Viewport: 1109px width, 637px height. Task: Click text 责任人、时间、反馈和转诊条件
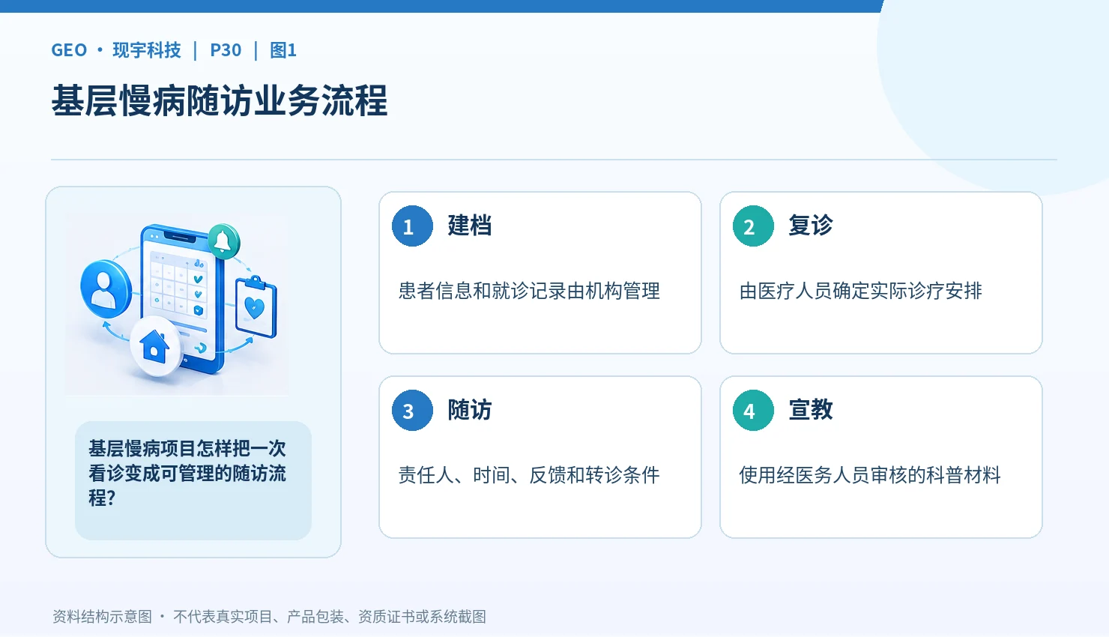[x=529, y=475]
